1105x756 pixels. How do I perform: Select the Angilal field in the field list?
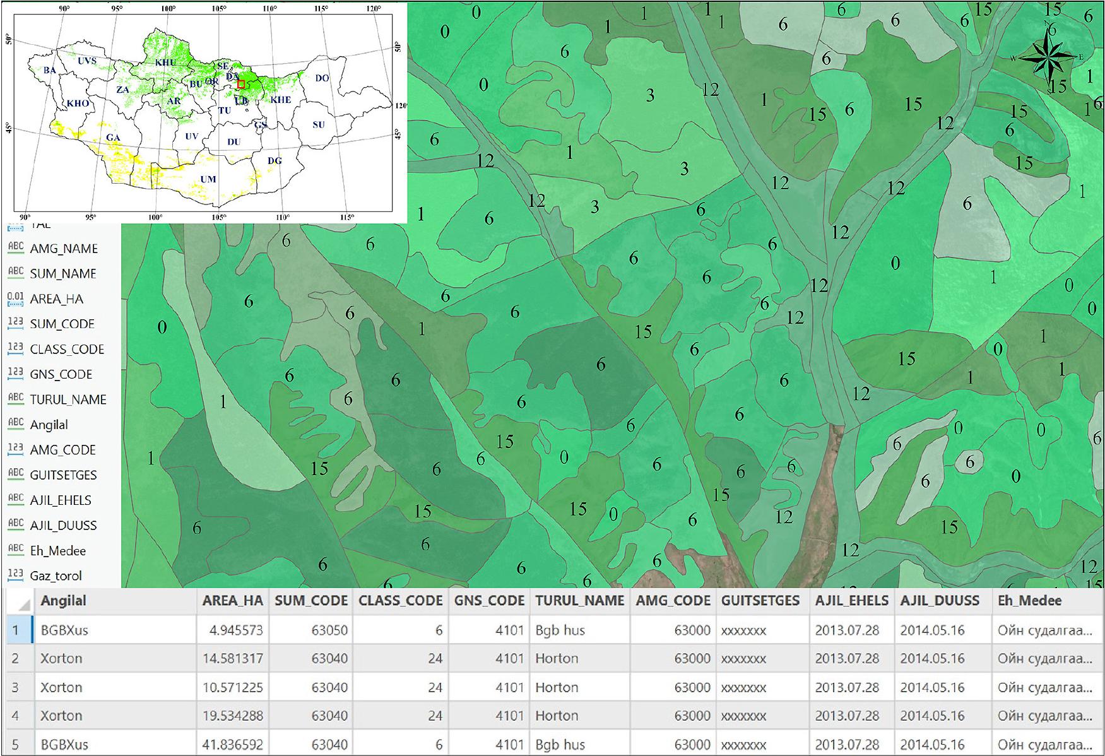(49, 425)
